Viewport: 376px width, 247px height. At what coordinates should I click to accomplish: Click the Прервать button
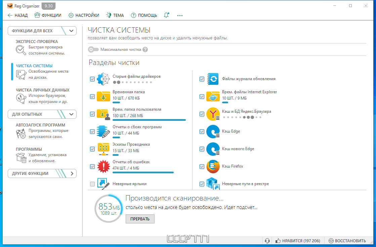click(x=140, y=219)
